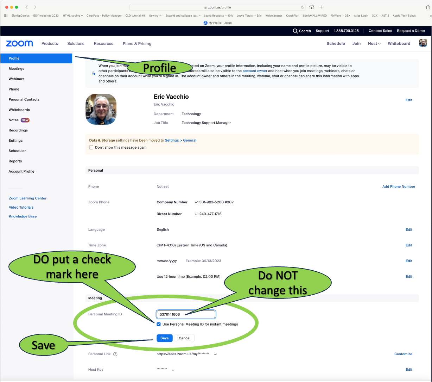Click the Safari share icon
The image size is (432, 382).
[428, 7]
